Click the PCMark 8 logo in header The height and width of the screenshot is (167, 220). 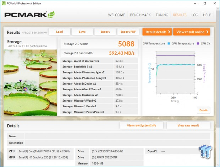click(x=29, y=15)
